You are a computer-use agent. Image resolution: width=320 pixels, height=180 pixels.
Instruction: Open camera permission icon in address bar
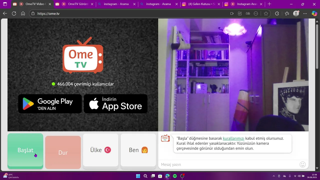point(232,13)
